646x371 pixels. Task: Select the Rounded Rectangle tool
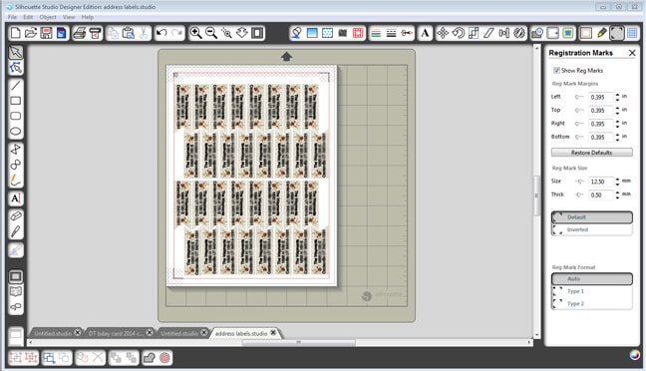tap(16, 116)
